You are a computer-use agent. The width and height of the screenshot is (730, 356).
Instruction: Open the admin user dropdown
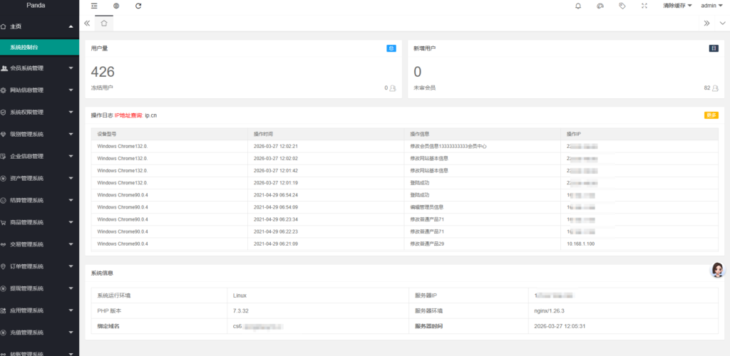point(711,6)
